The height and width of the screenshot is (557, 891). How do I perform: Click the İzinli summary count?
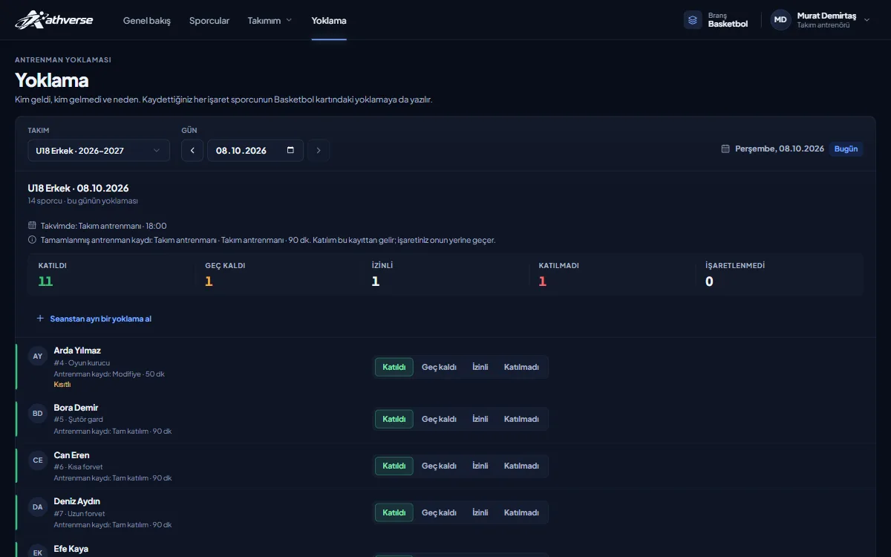pyautogui.click(x=376, y=281)
